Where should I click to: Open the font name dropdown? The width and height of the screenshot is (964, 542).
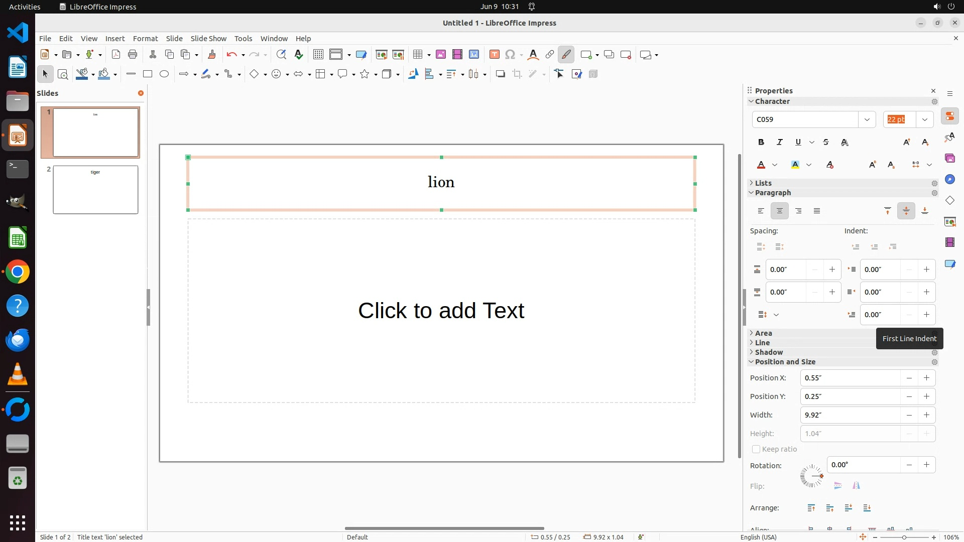coord(867,119)
